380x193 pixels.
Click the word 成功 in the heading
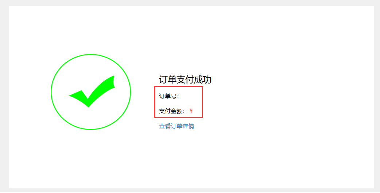(203, 80)
